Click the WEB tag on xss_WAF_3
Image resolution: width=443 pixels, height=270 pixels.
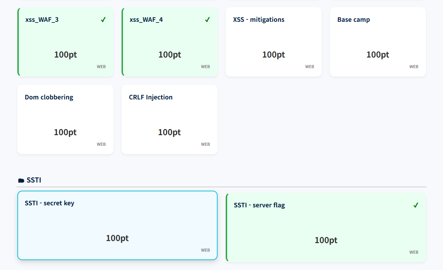[101, 67]
